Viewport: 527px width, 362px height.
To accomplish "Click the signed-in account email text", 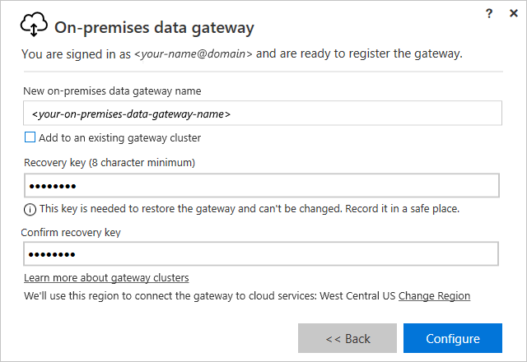I will tap(194, 54).
